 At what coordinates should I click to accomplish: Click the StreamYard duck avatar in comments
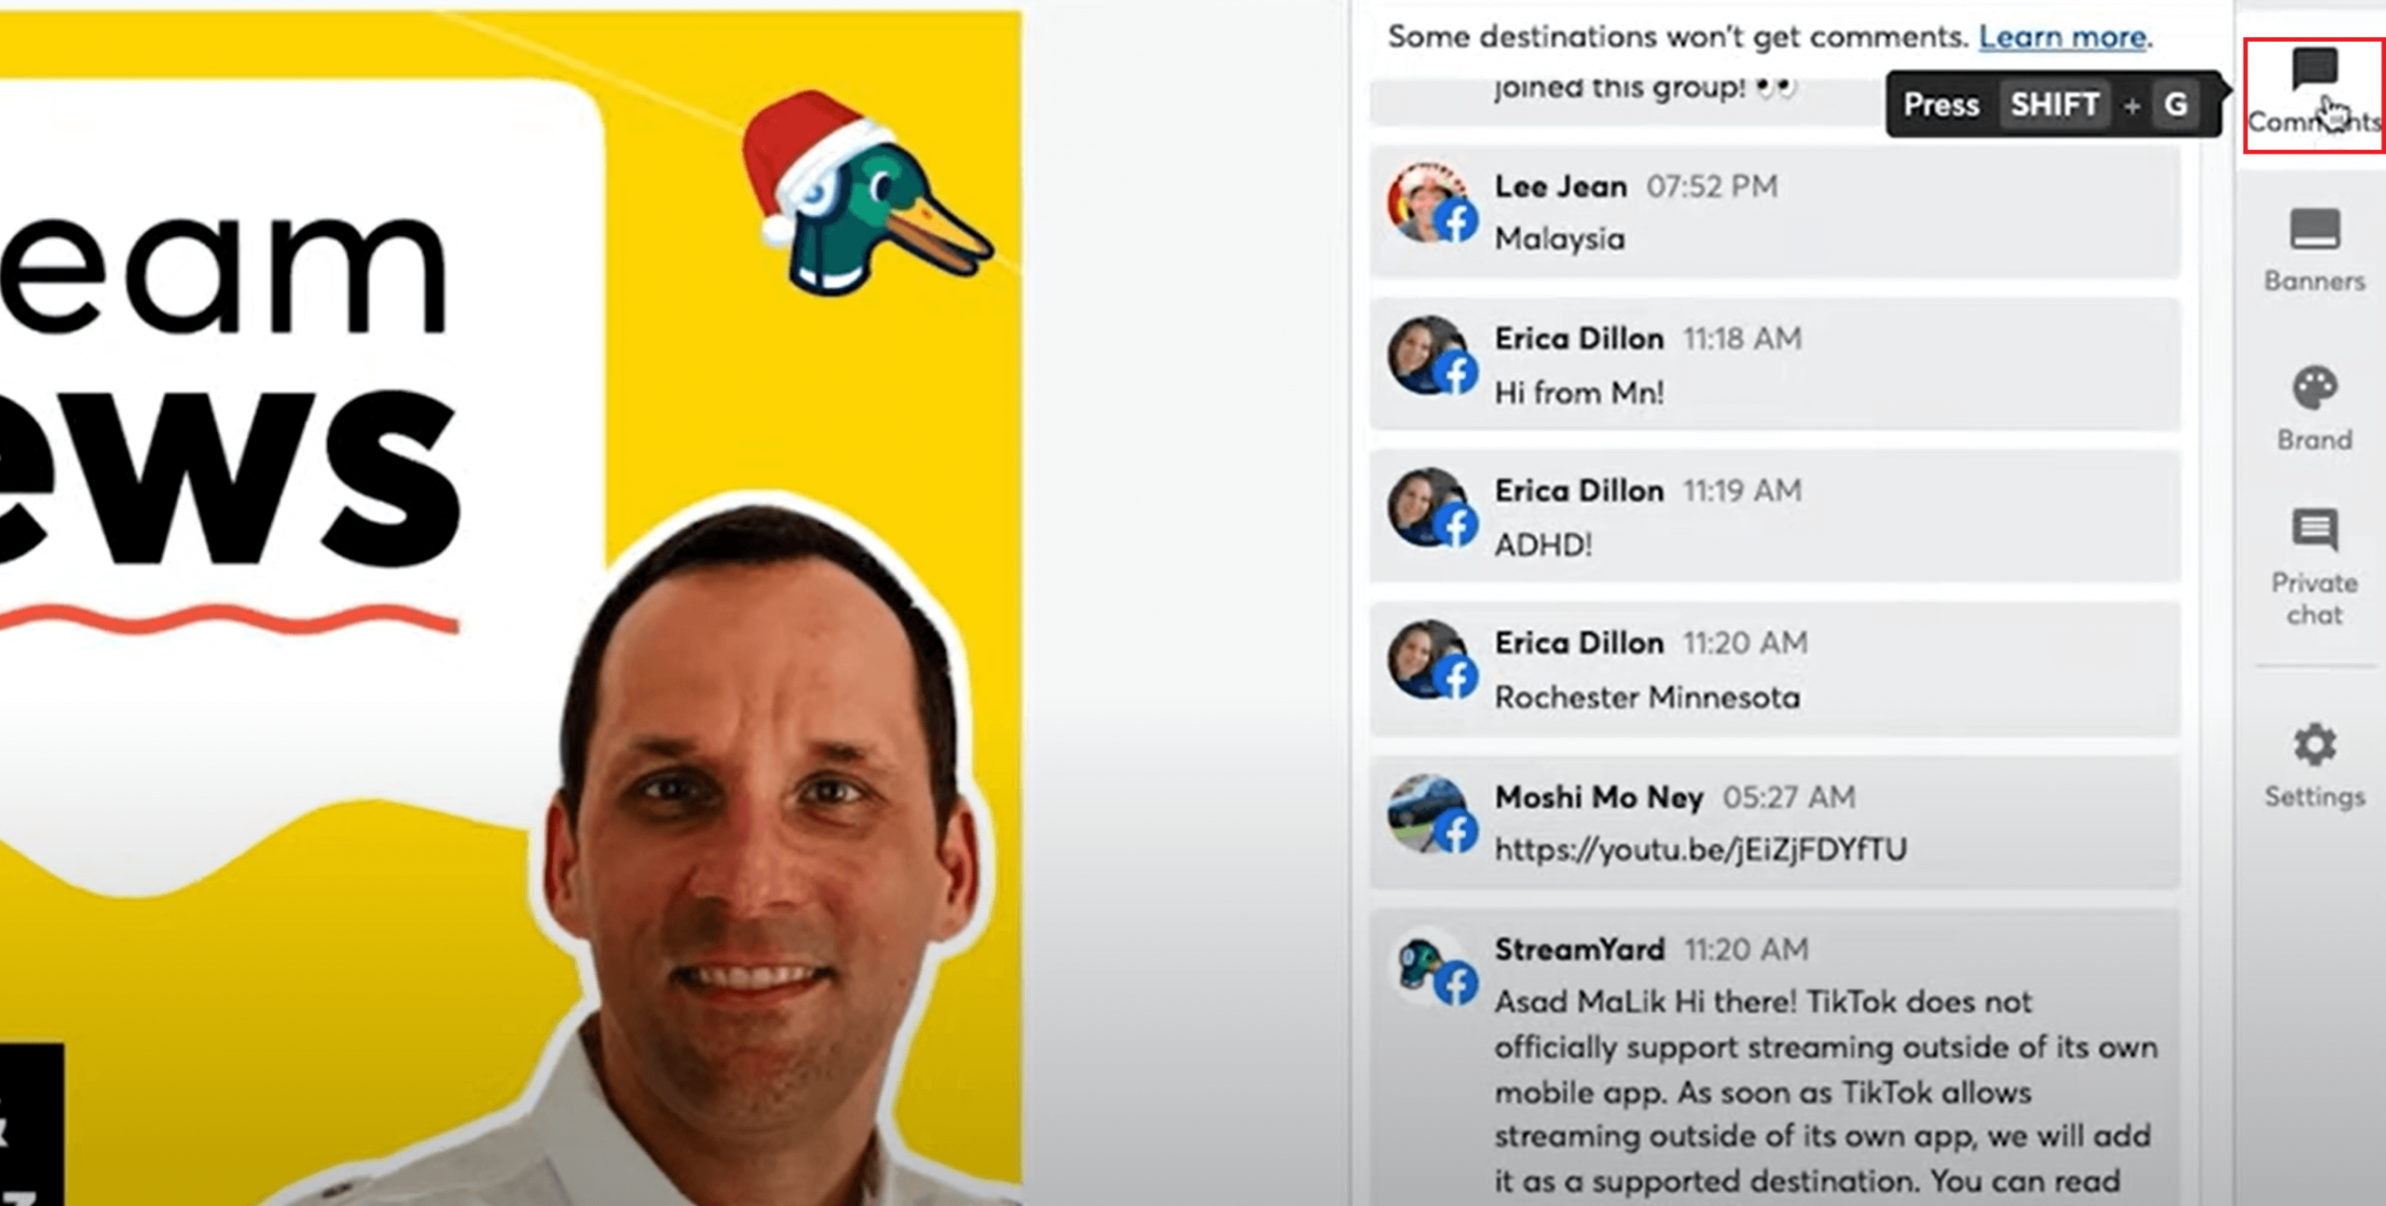point(1429,966)
